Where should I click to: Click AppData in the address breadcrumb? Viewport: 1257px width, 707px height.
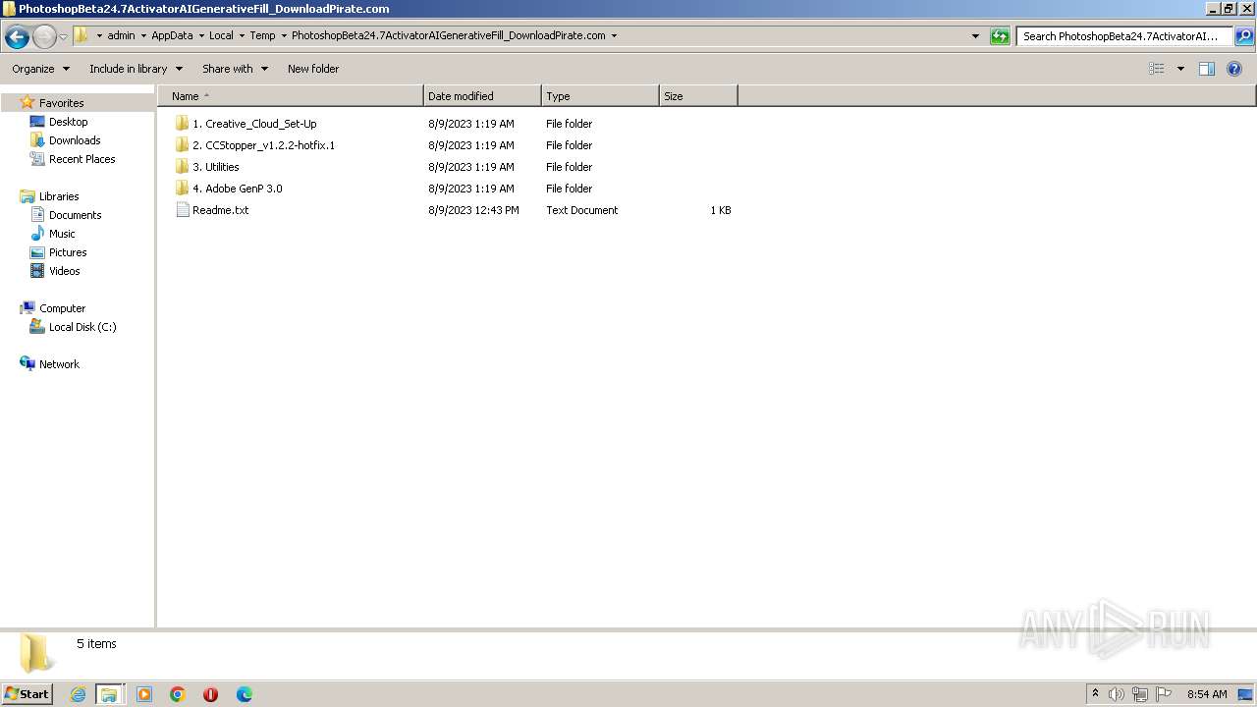(x=172, y=35)
